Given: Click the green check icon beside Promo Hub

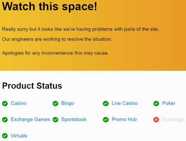Looking at the screenshot, I should pyautogui.click(x=106, y=120).
